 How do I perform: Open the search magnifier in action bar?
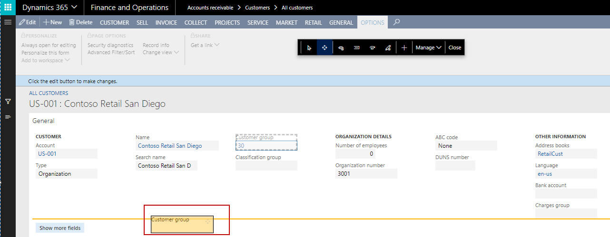click(396, 22)
